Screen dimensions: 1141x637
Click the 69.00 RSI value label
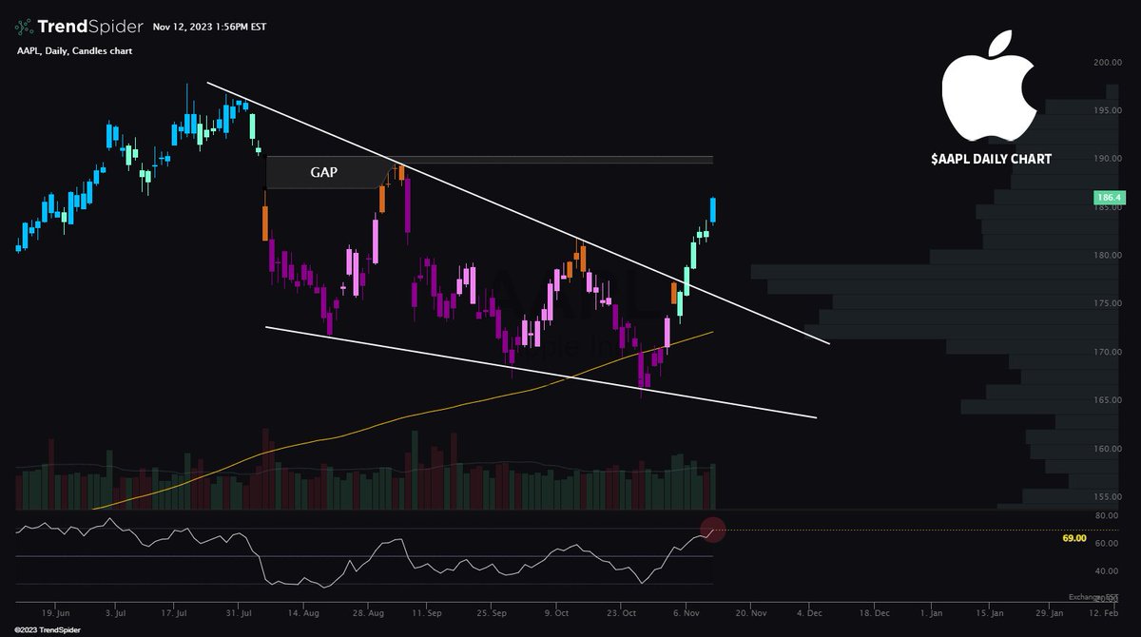coord(1075,538)
